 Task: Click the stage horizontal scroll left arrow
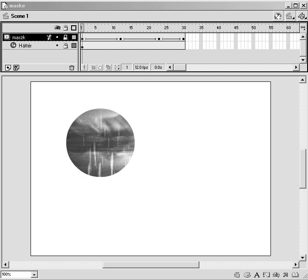5,265
